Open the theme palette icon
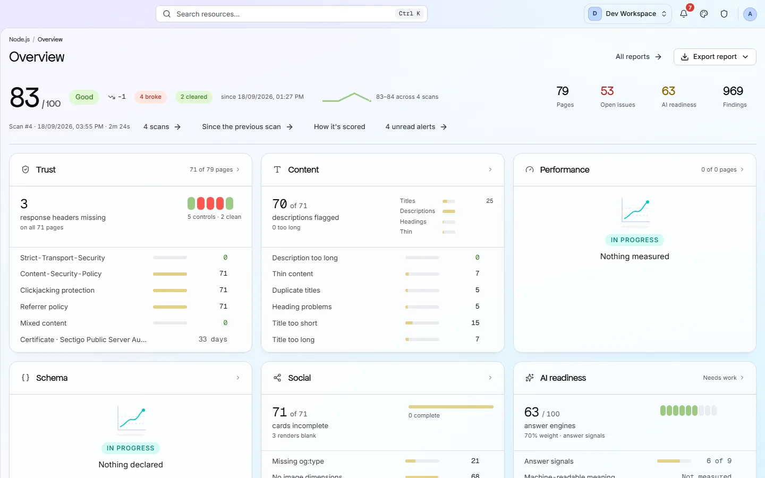 click(704, 14)
